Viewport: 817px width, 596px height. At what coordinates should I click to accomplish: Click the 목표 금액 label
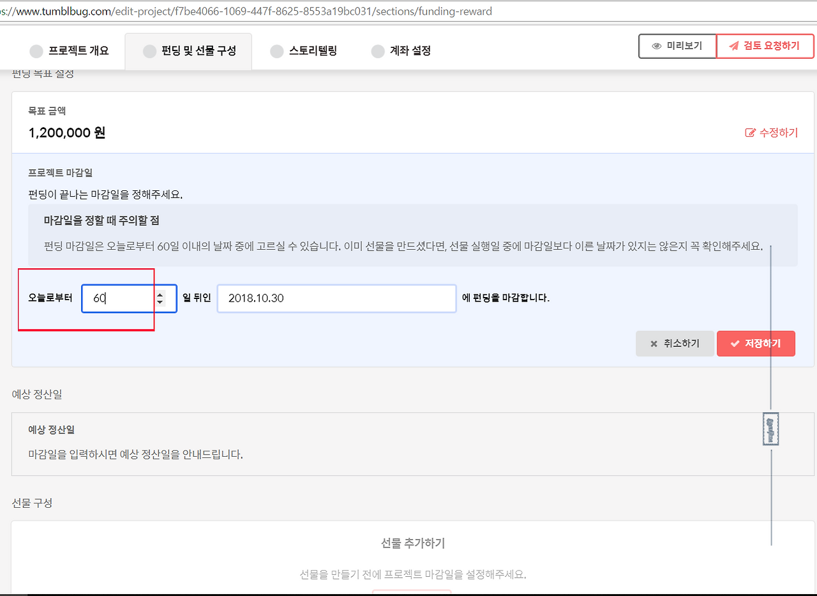click(47, 111)
